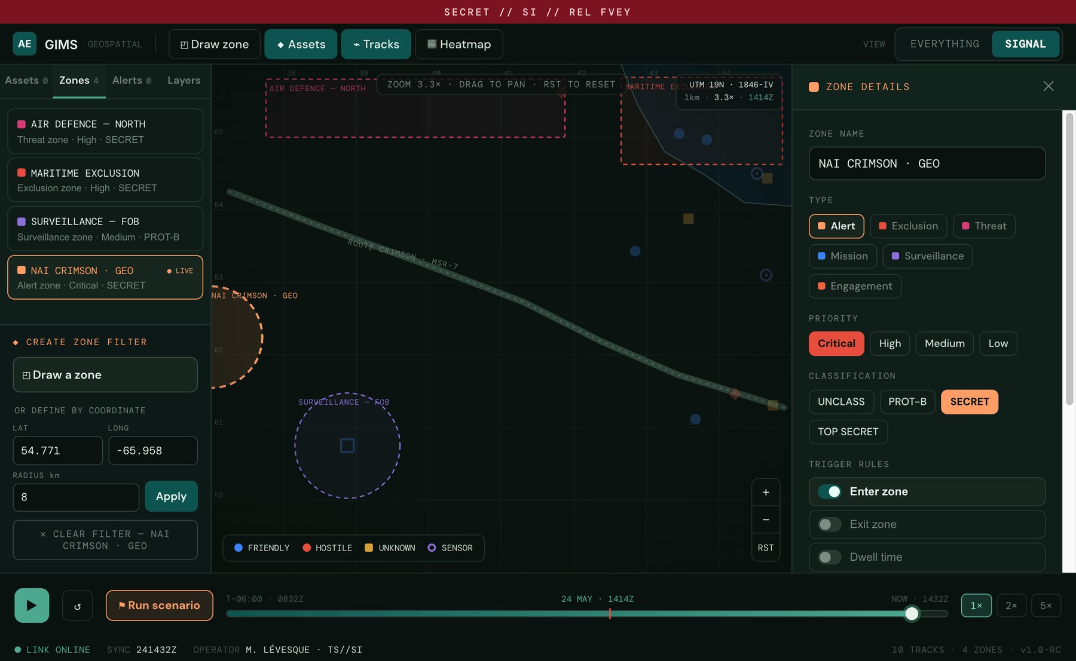Set playback speed to 5×

point(1046,605)
